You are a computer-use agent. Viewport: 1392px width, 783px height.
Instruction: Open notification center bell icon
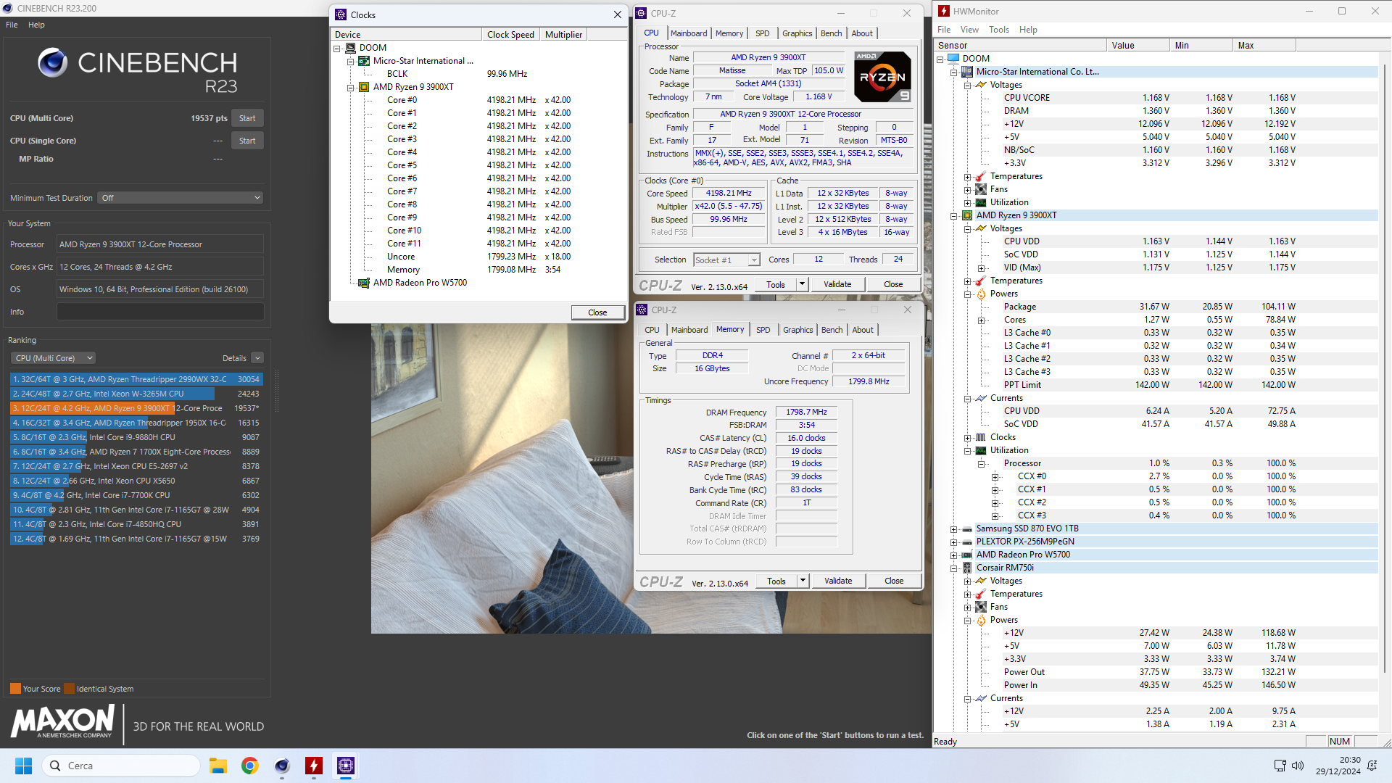1372,766
